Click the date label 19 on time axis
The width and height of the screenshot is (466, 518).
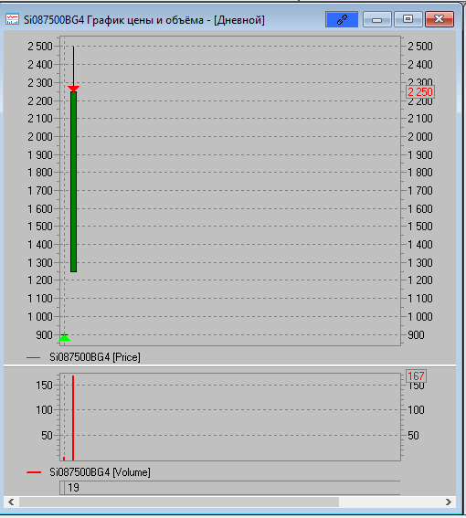[x=73, y=488]
